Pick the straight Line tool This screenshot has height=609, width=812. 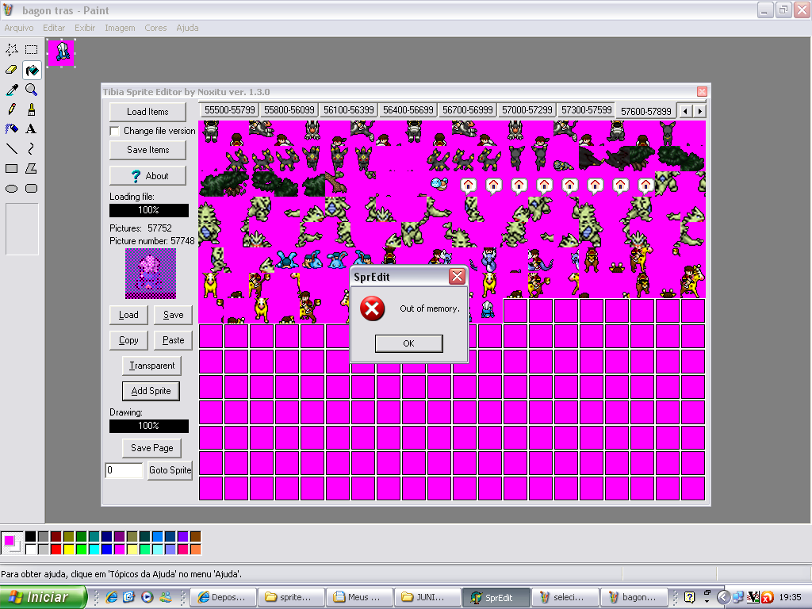[x=12, y=148]
